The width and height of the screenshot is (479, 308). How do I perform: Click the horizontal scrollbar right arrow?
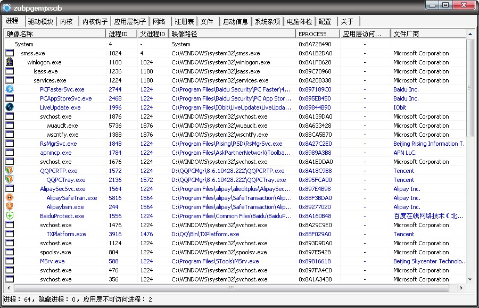pyautogui.click(x=461, y=288)
